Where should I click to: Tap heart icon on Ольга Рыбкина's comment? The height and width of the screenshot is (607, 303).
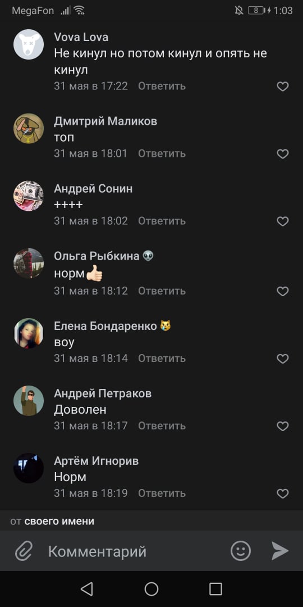pyautogui.click(x=283, y=291)
